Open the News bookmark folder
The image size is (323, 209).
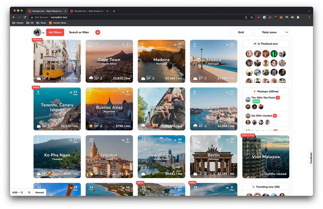tap(41, 23)
